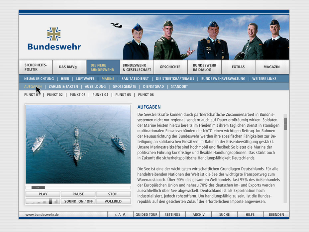Open the www.bundeswehr.de link
Screen dimensions: 309x232
tap(42, 215)
